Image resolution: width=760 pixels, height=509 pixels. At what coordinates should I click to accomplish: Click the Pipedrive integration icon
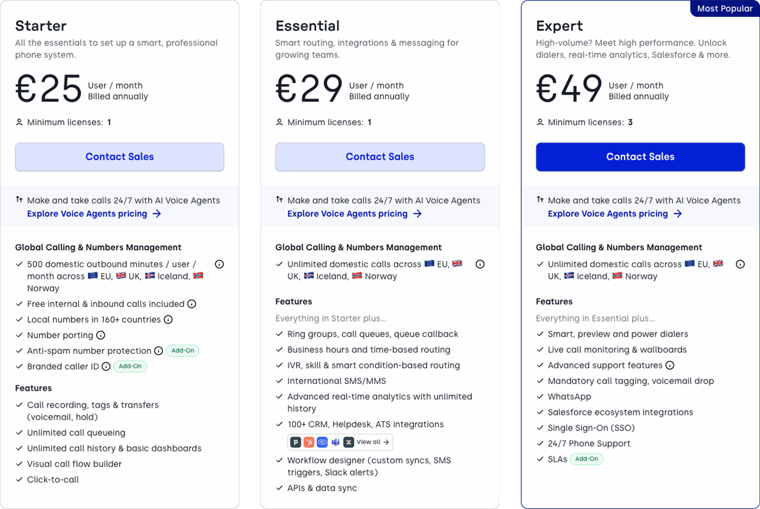point(295,442)
